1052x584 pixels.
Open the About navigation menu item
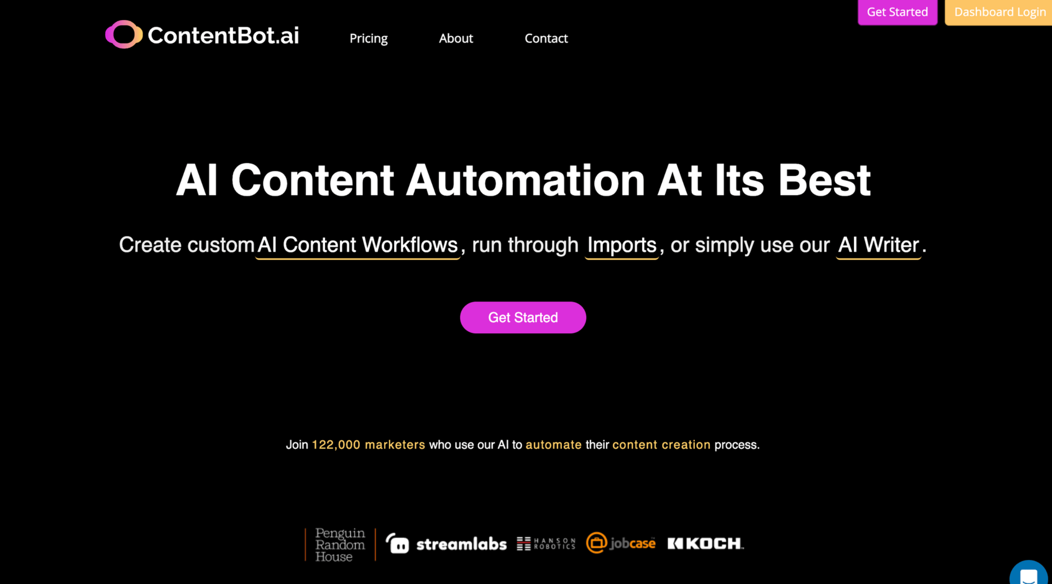pos(456,37)
